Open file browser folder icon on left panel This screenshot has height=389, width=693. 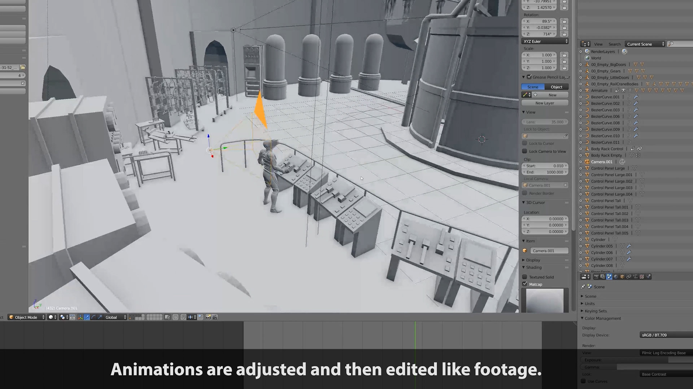tap(22, 67)
